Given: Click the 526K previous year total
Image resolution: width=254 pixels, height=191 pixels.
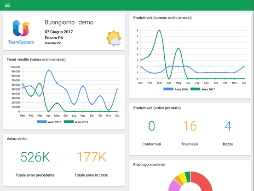Looking at the screenshot, I should click(x=35, y=157).
